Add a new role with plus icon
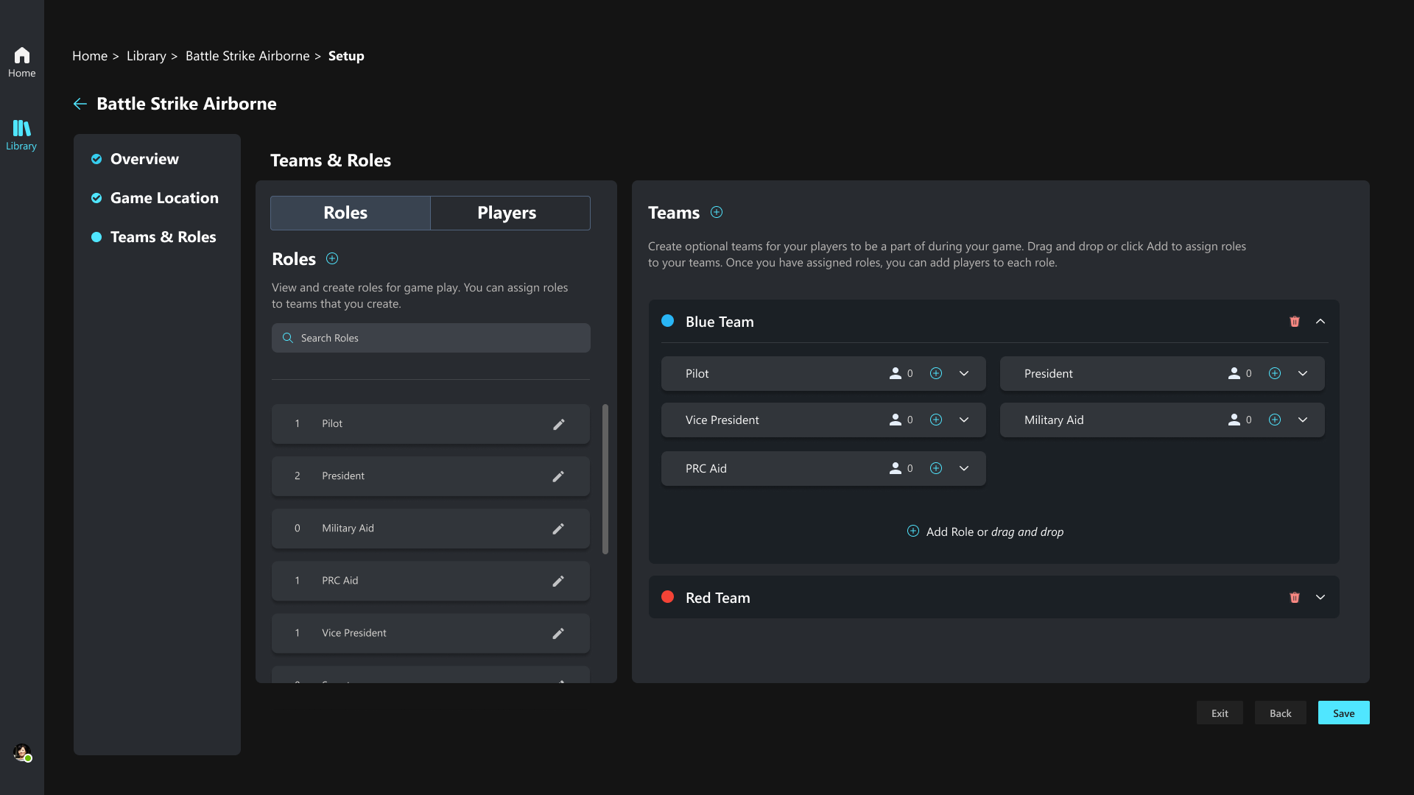The image size is (1414, 795). tap(332, 258)
